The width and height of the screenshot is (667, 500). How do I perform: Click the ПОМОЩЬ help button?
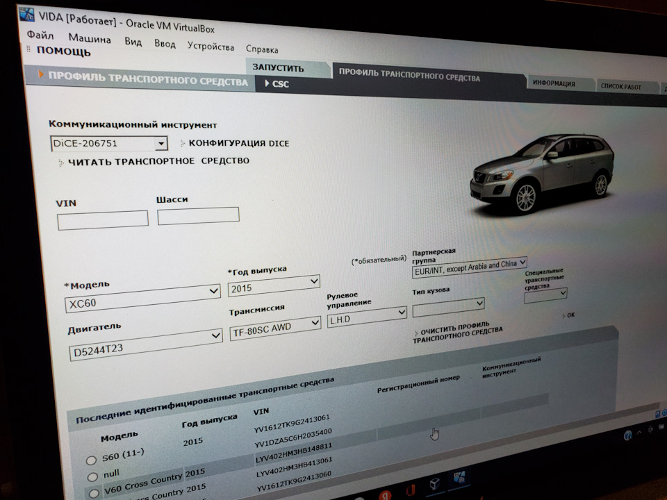point(64,51)
